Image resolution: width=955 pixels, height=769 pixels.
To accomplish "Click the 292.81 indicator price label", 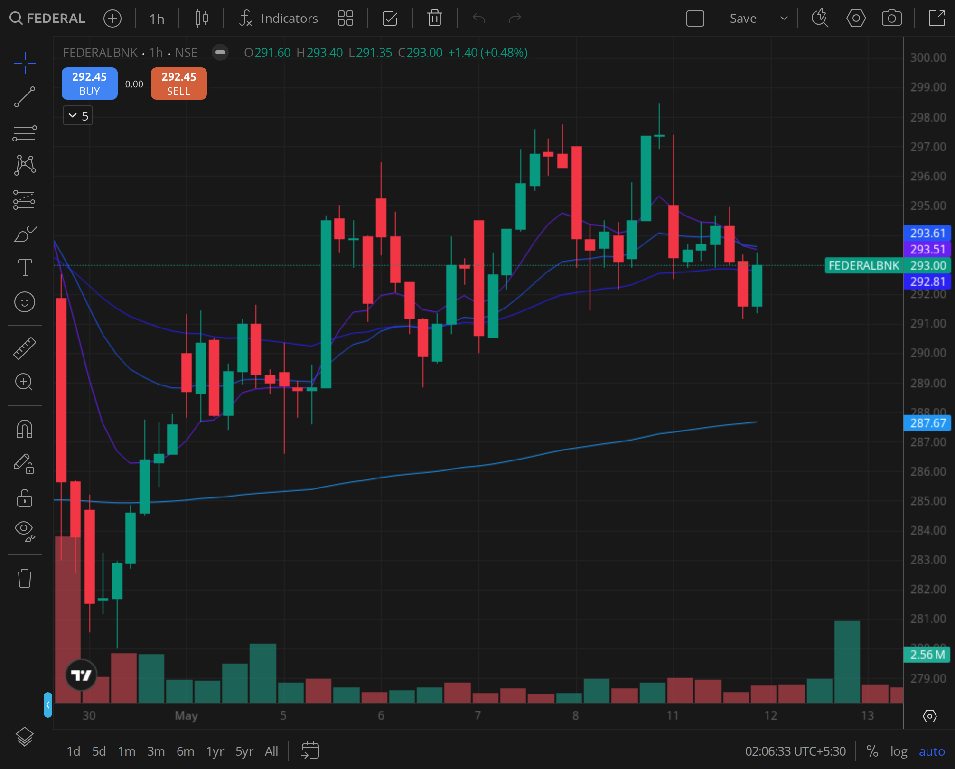I will click(x=927, y=281).
